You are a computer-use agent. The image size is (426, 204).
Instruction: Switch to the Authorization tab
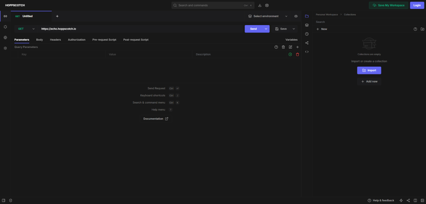coord(77,40)
